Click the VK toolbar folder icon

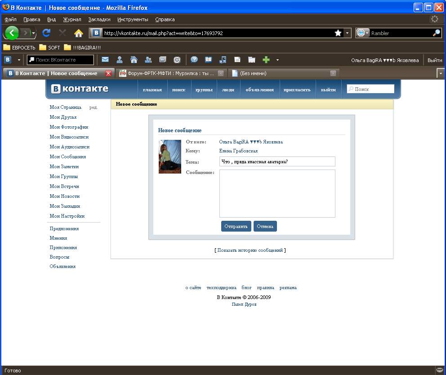pyautogui.click(x=251, y=60)
